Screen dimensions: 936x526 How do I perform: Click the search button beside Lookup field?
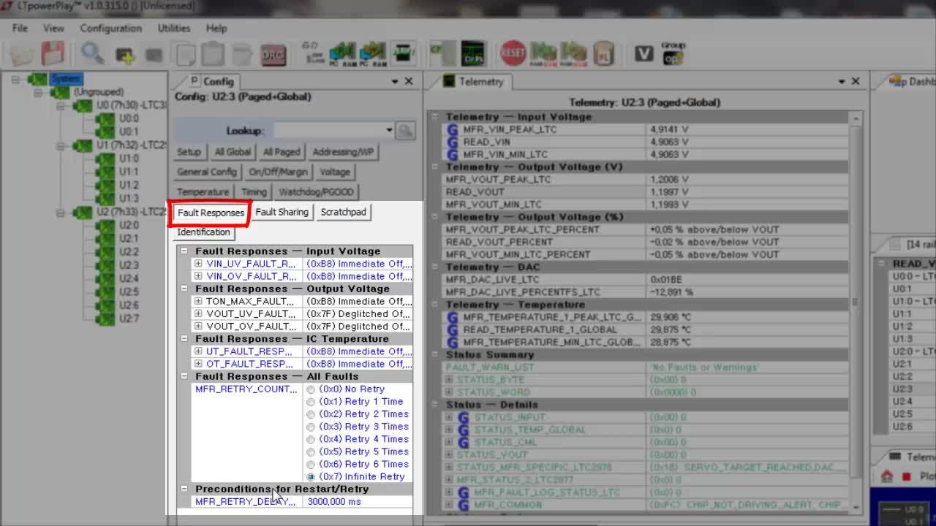coord(405,131)
